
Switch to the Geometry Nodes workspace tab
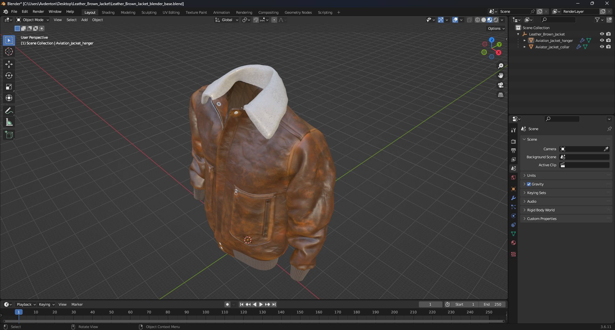[298, 12]
